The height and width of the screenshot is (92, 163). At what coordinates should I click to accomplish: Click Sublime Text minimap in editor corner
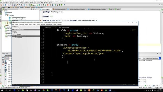click(134, 30)
